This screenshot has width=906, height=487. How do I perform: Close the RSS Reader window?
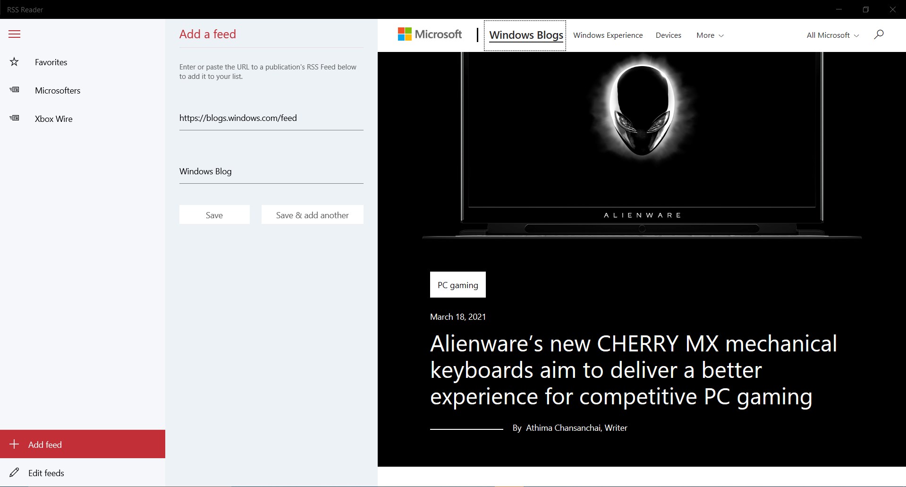tap(892, 9)
